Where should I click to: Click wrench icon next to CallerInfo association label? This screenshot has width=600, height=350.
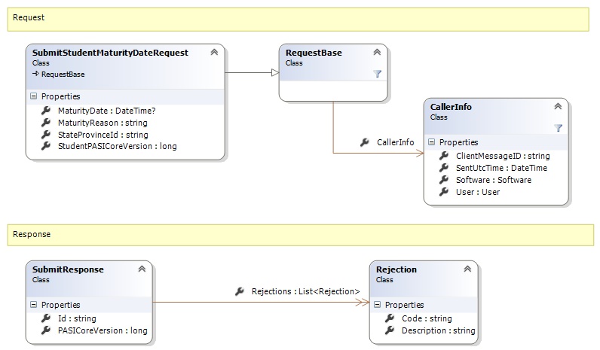365,142
